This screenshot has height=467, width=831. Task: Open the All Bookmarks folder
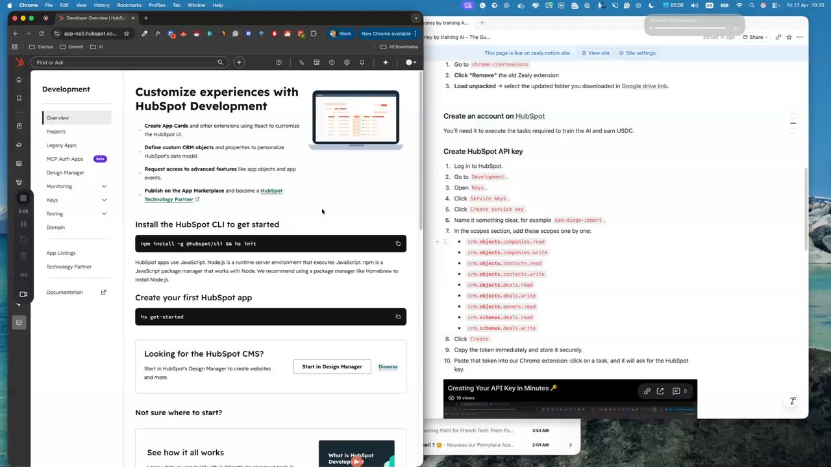click(x=399, y=47)
